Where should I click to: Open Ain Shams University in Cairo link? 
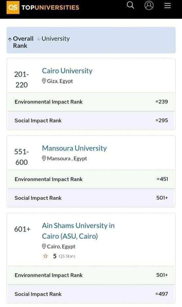pyautogui.click(x=78, y=231)
